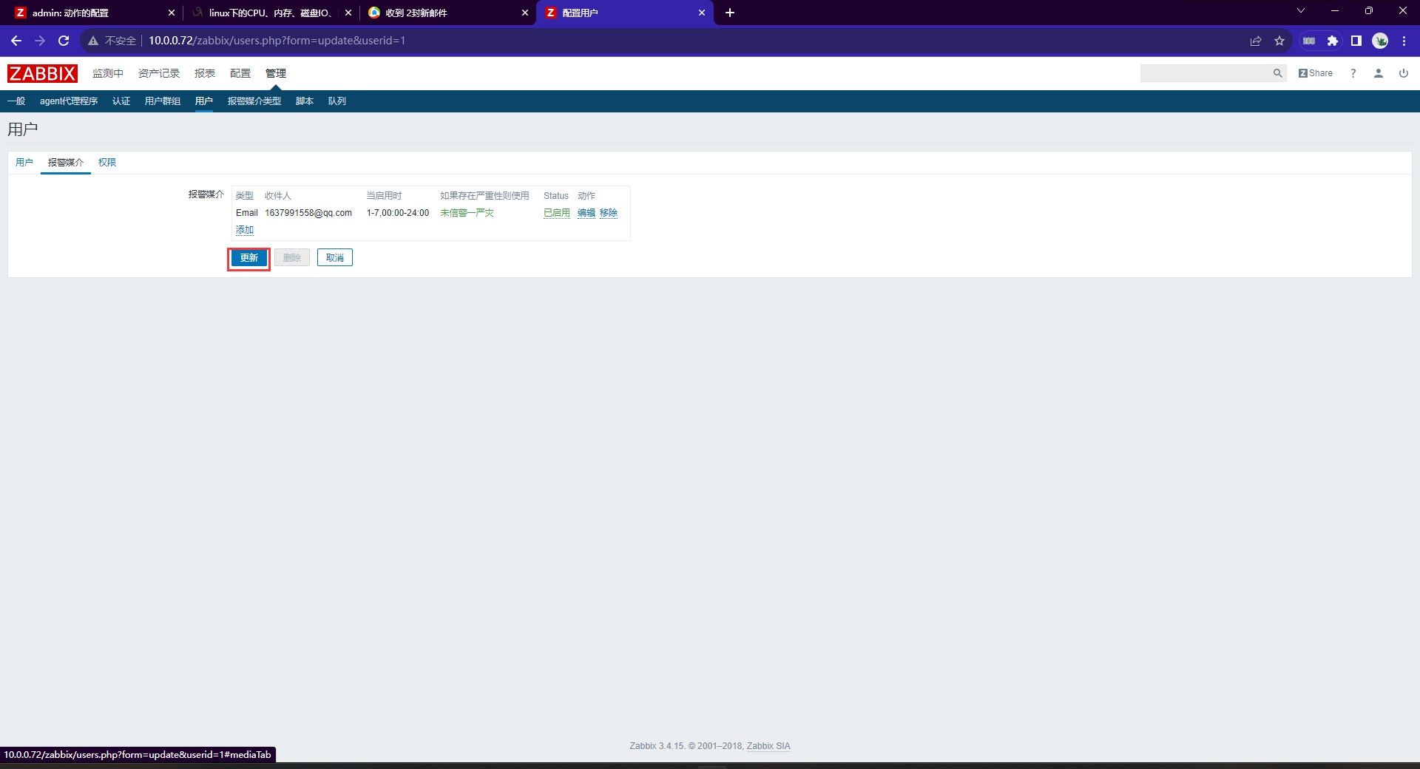Open the 资产记录 menu

point(159,73)
